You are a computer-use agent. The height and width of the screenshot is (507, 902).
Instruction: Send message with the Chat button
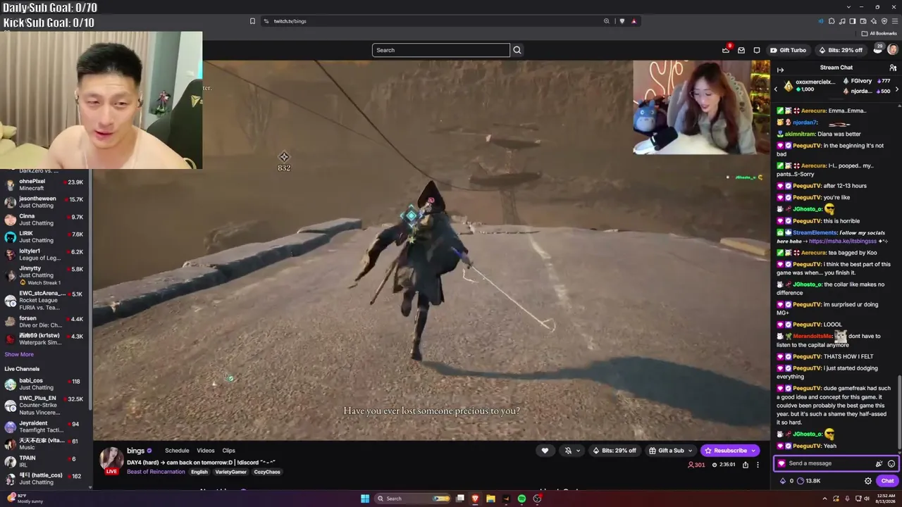(x=887, y=481)
